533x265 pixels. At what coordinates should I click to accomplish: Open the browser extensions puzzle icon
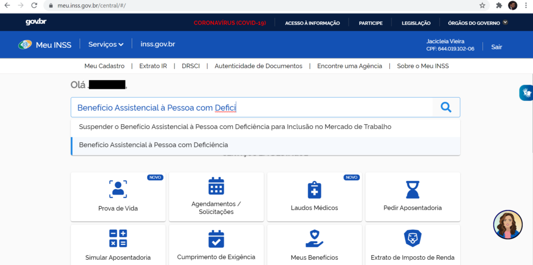coord(499,5)
